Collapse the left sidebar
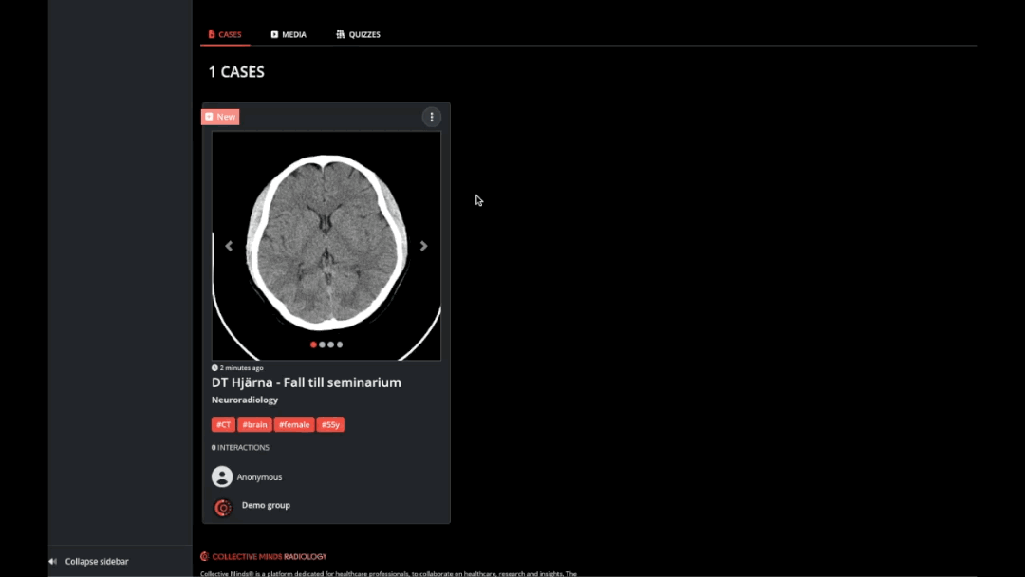The width and height of the screenshot is (1025, 577). (95, 561)
